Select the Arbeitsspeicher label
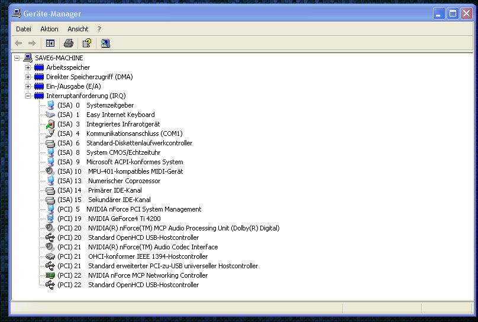478x322 pixels. click(x=68, y=67)
